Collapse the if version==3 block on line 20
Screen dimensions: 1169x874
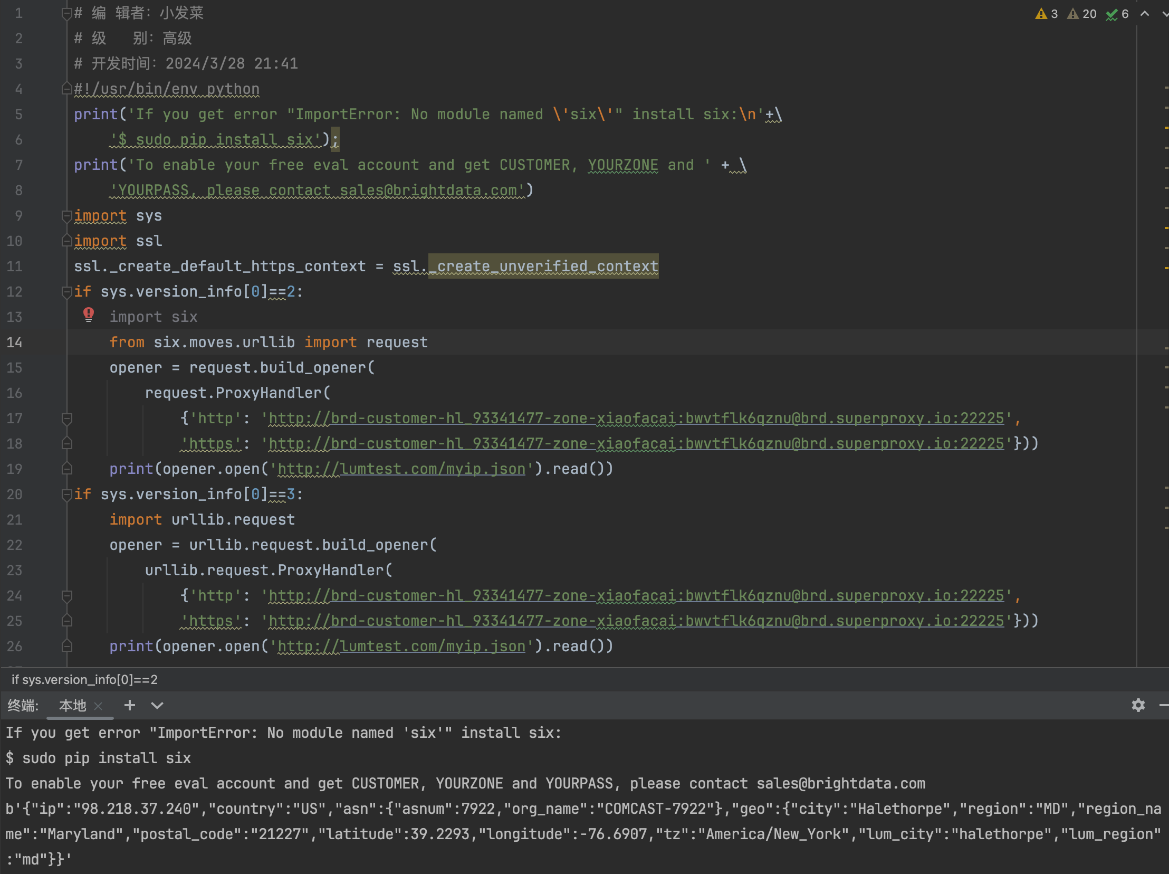point(66,495)
